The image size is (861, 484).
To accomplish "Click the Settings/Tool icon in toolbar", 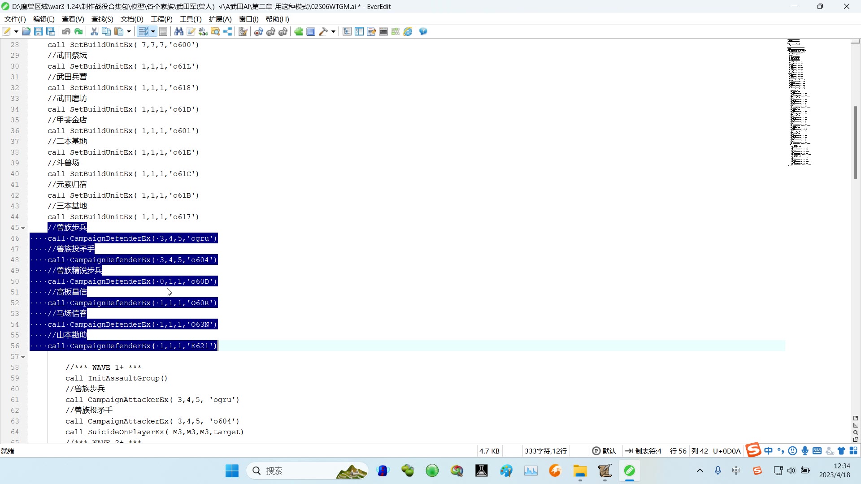I will pyautogui.click(x=325, y=32).
